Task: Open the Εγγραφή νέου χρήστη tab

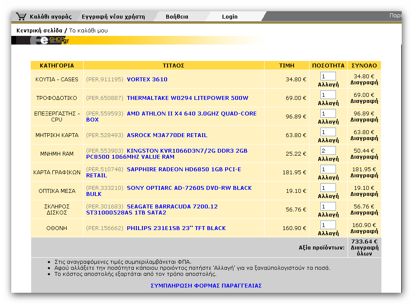Action: [113, 16]
